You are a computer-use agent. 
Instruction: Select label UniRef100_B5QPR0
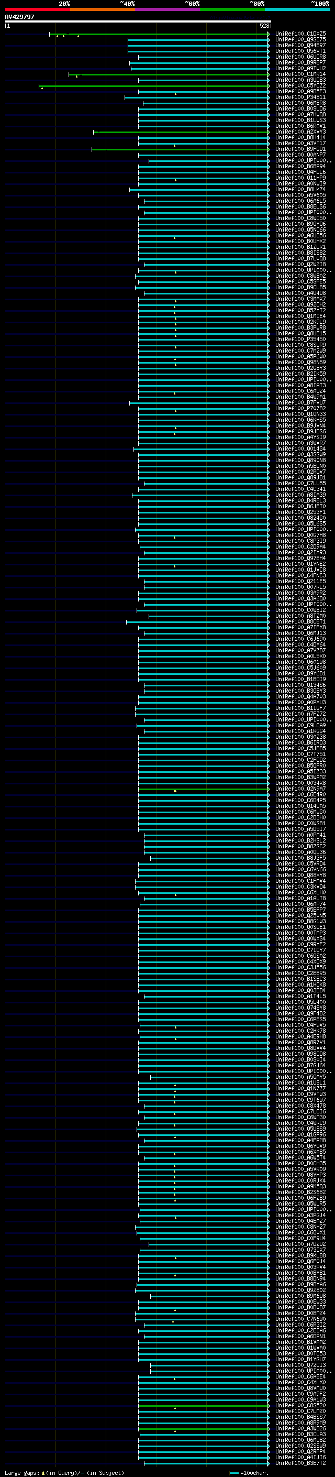click(300, 765)
